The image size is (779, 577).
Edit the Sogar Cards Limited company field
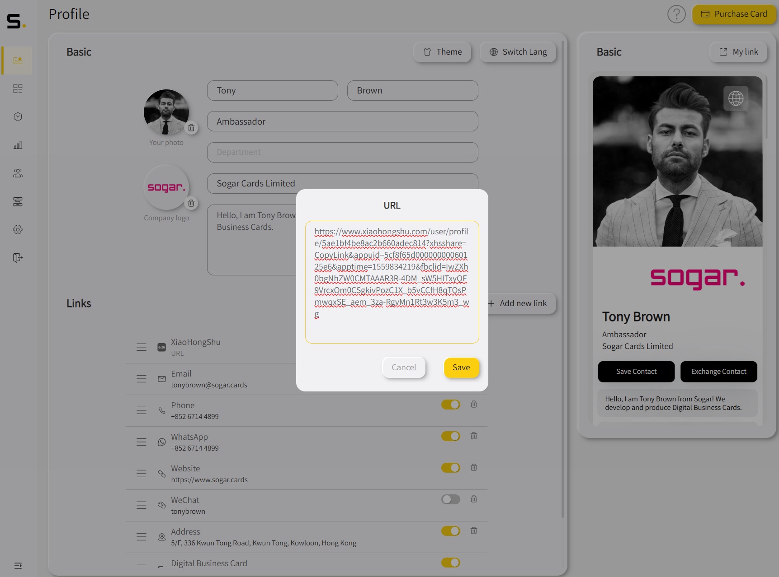(x=343, y=183)
